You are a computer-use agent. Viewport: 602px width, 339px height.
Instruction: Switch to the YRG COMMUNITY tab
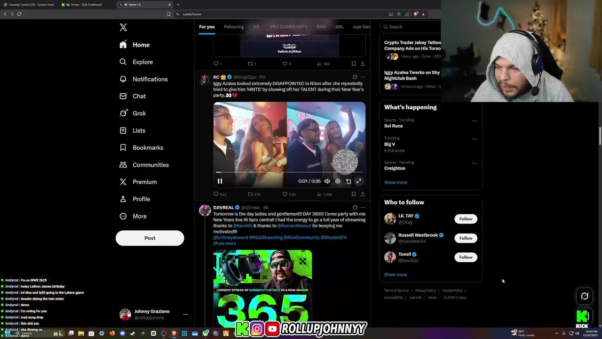[x=288, y=27]
